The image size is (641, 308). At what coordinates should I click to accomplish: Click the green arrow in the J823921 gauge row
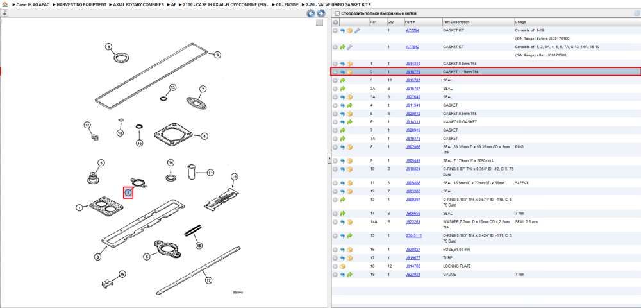349,275
